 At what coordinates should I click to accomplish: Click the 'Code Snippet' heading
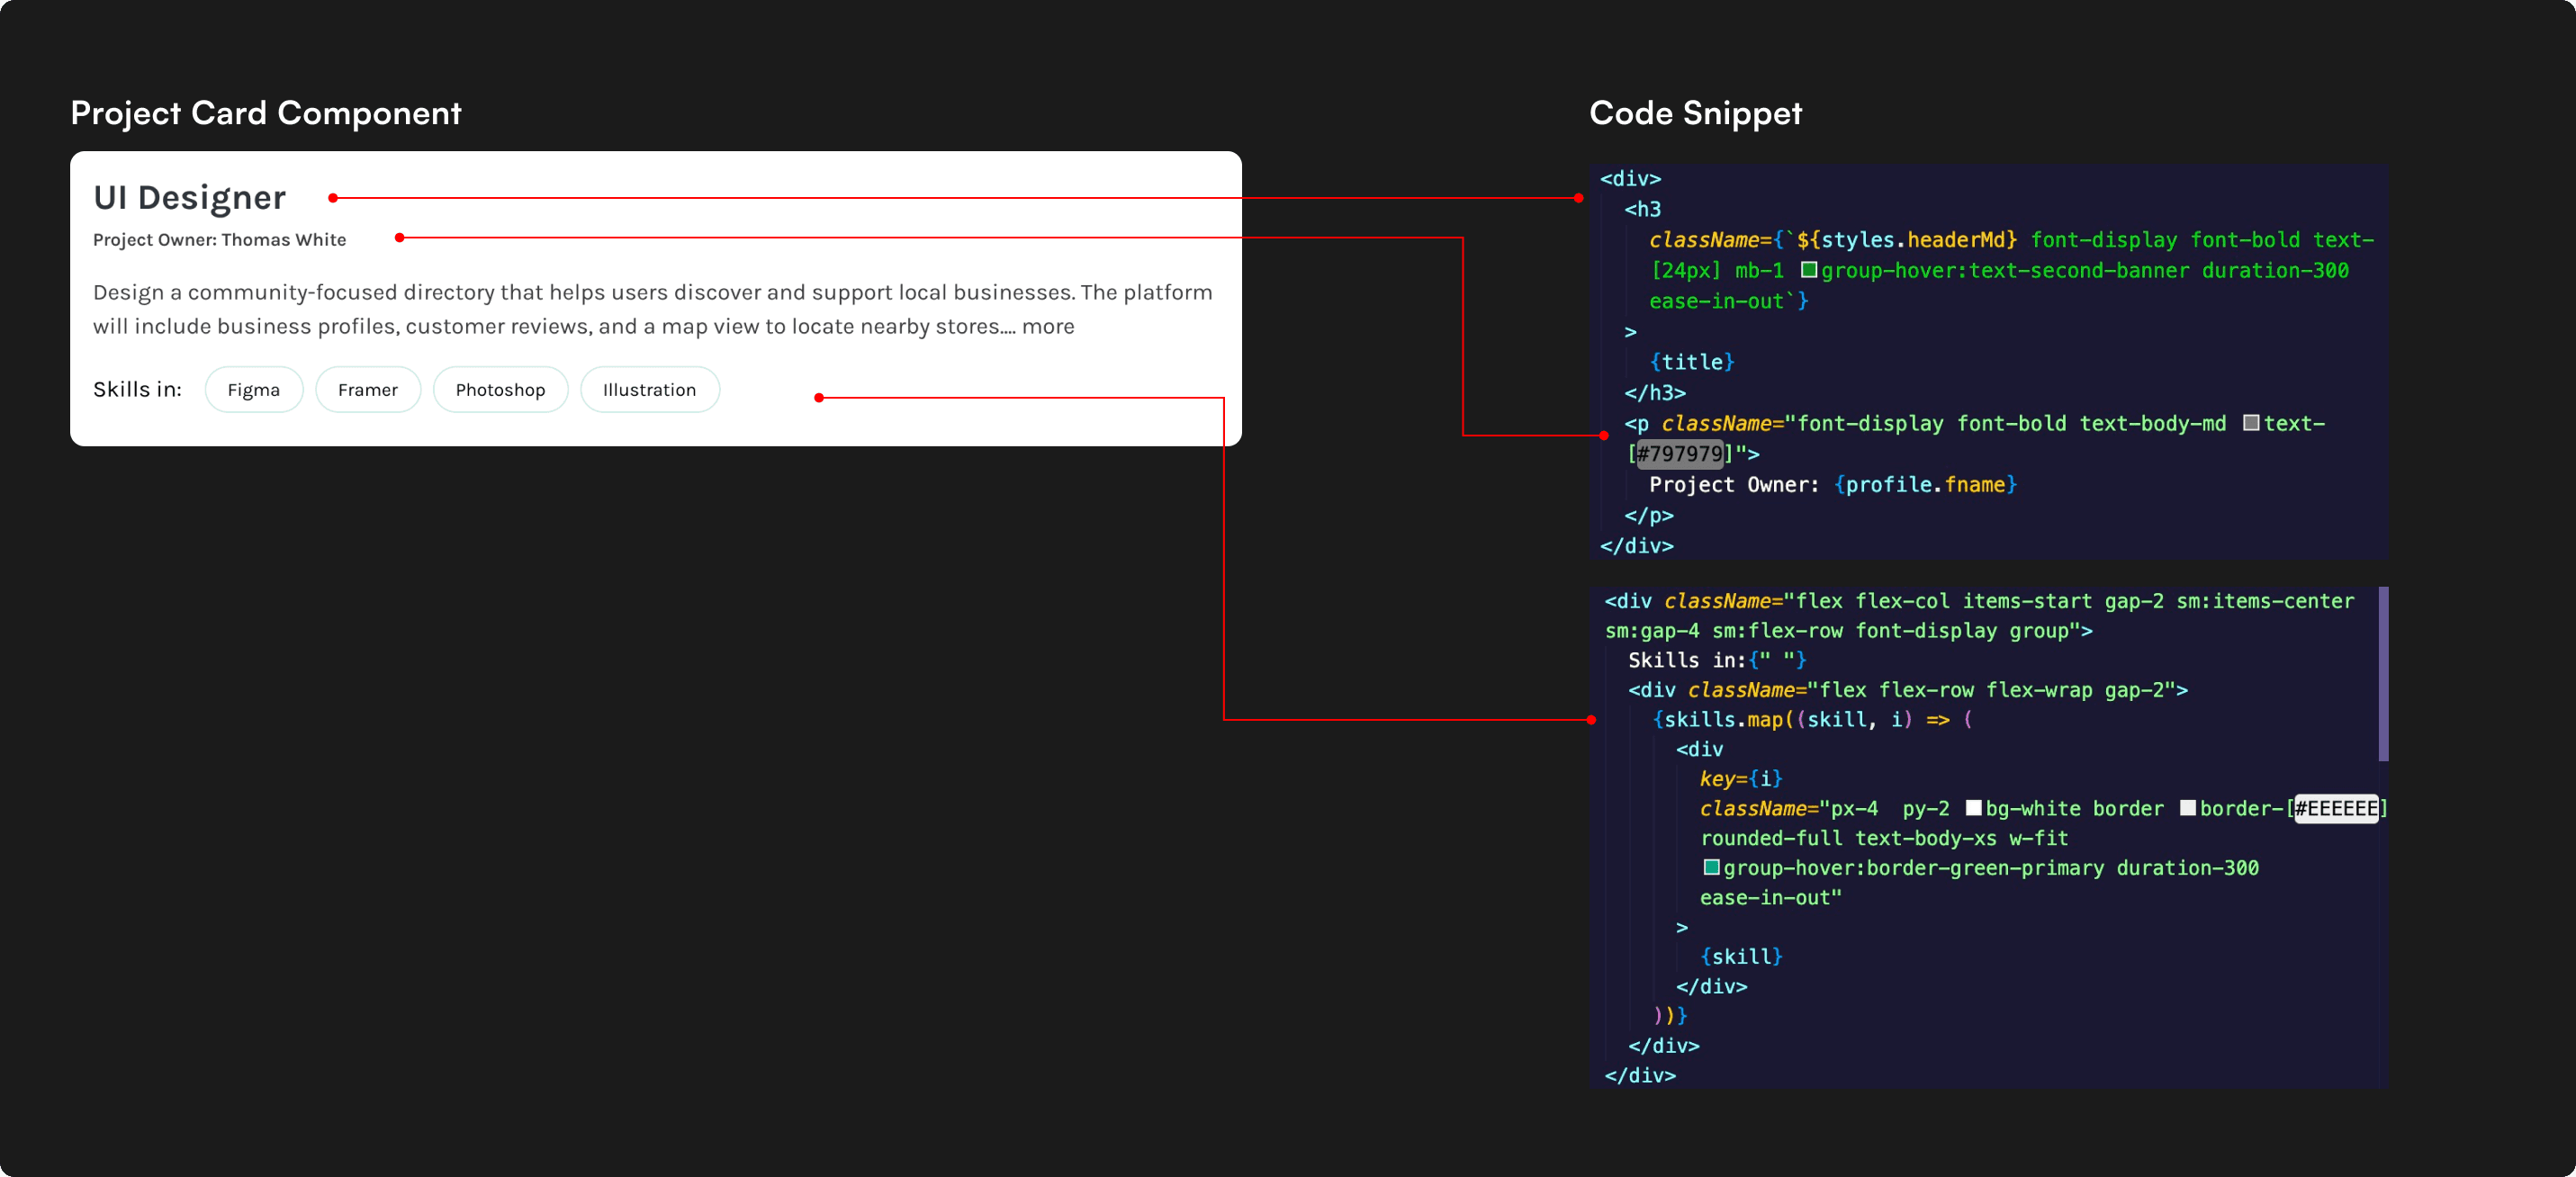[x=1695, y=113]
